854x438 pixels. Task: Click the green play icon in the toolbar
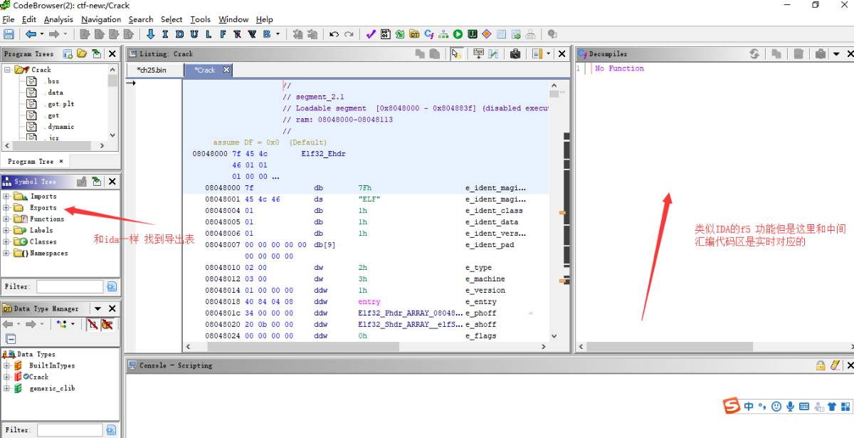coord(458,34)
